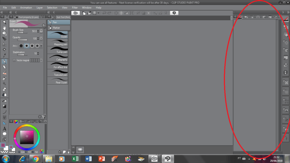Screen dimensions: 290x163
Task: Toggle brush size pen pressure settings button
Action: pyautogui.click(x=41, y=31)
